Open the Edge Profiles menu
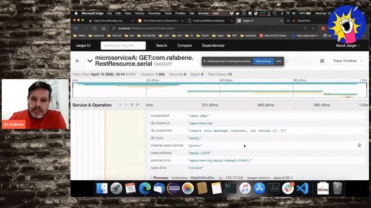This screenshot has height=208, width=371. click(180, 13)
